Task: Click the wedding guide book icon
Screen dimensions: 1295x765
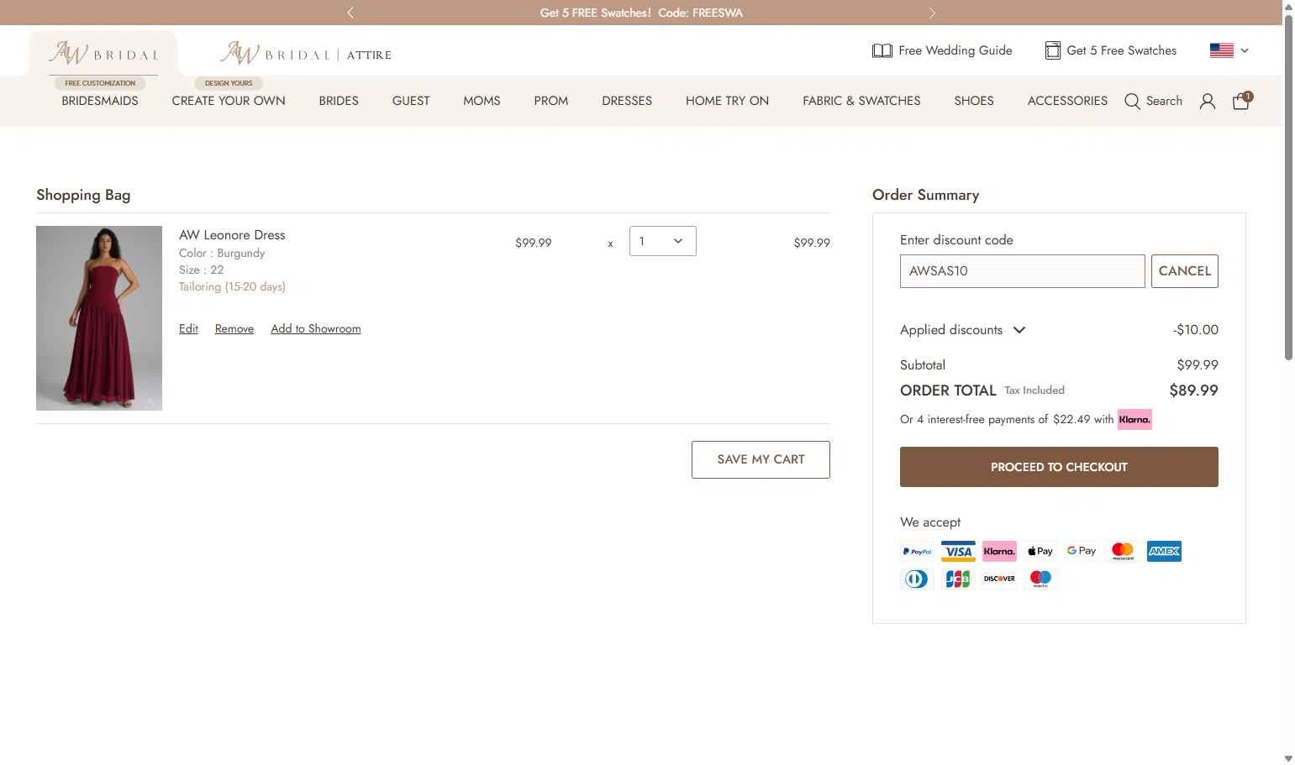Action: click(x=882, y=50)
